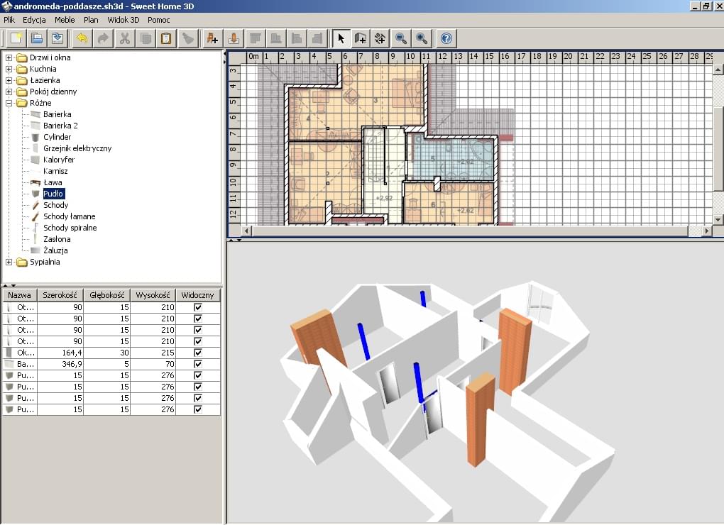Align furniture on top icon
This screenshot has width=724, height=525.
(255, 38)
